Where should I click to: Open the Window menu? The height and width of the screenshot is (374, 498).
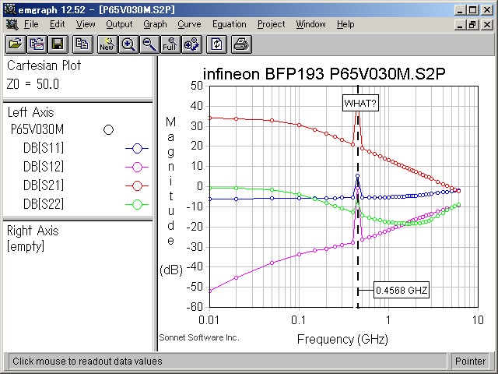(x=310, y=24)
